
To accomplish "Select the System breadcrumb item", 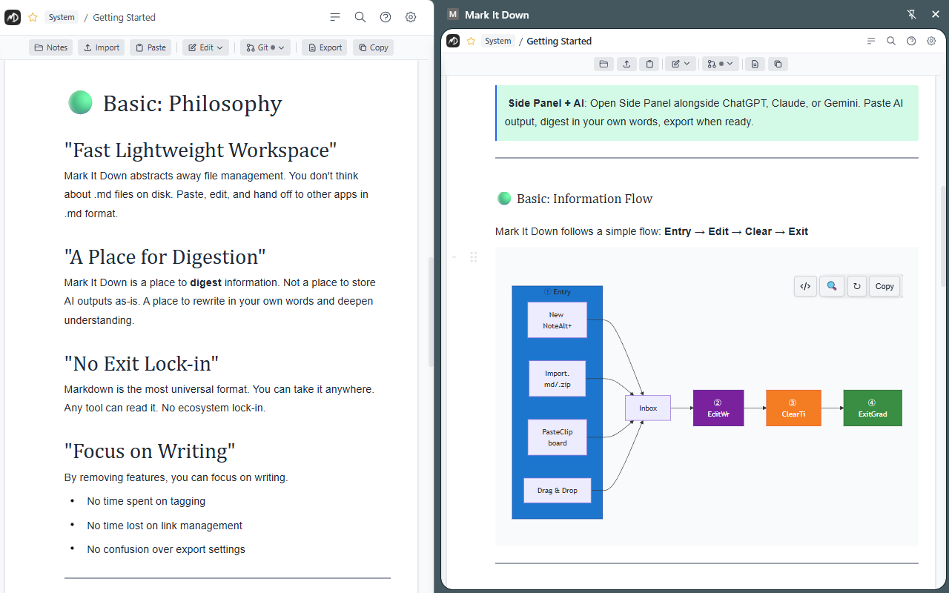I will click(61, 16).
